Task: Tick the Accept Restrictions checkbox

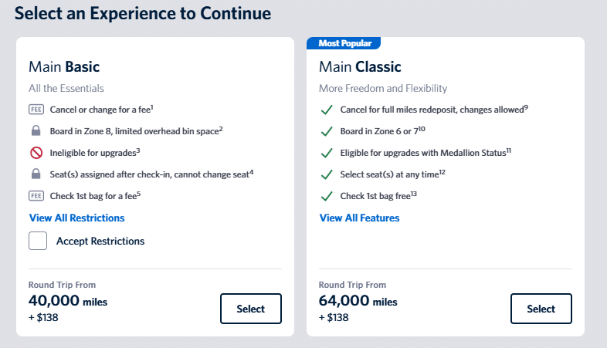Action: (39, 241)
